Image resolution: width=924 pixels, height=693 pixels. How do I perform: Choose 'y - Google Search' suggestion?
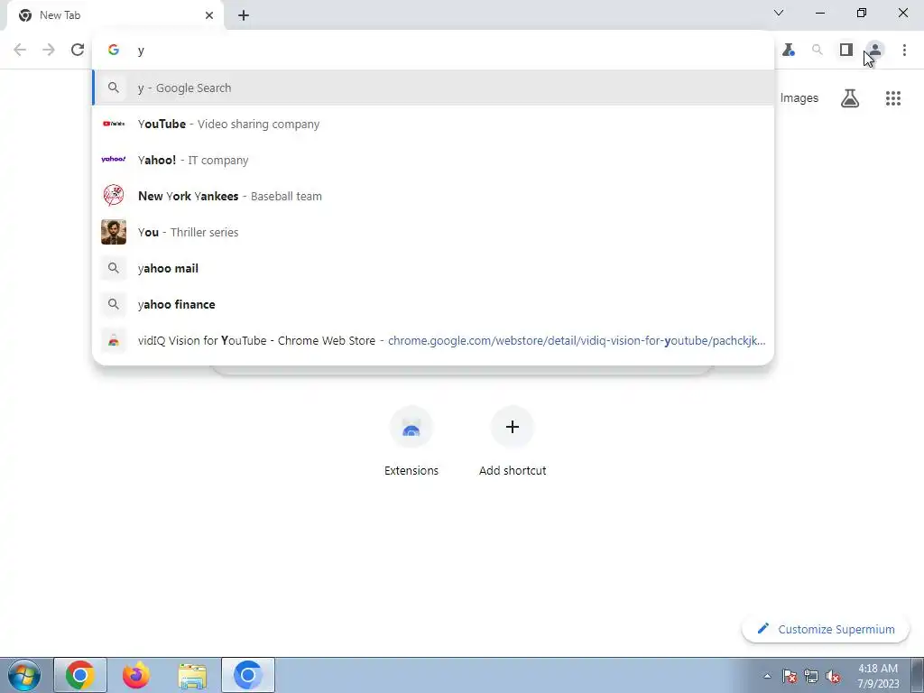[433, 88]
